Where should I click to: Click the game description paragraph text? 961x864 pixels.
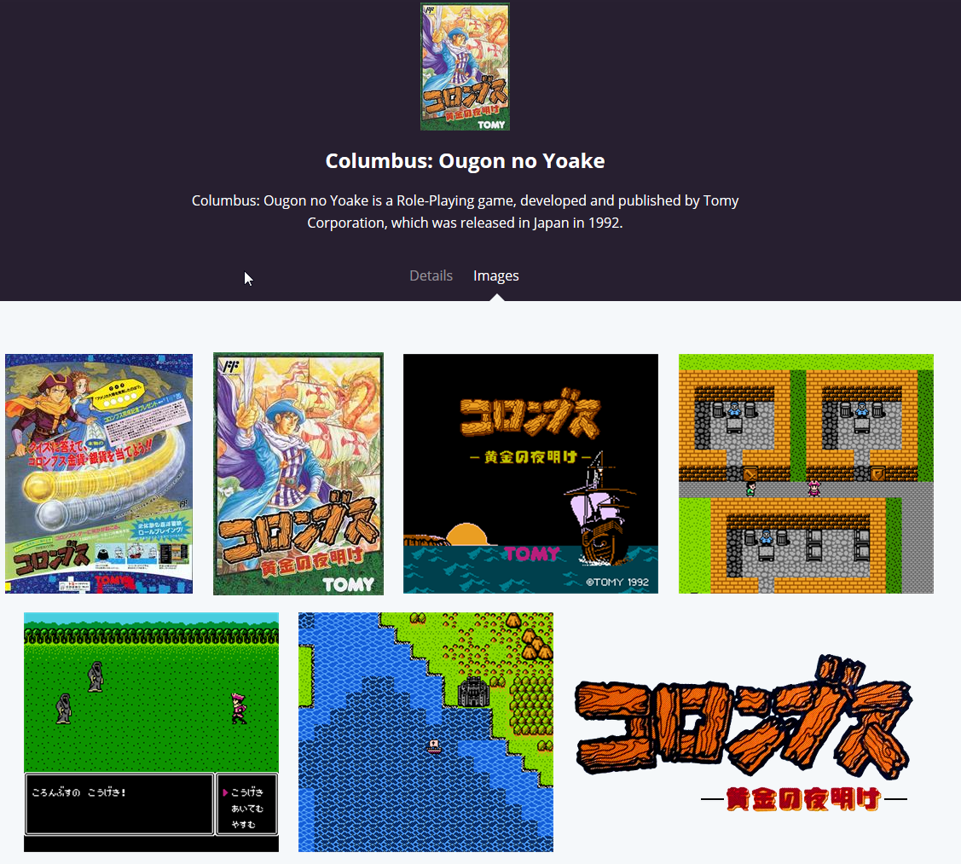pos(466,212)
